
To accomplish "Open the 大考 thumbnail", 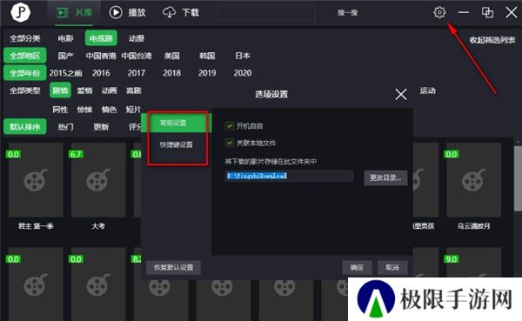I will point(98,180).
